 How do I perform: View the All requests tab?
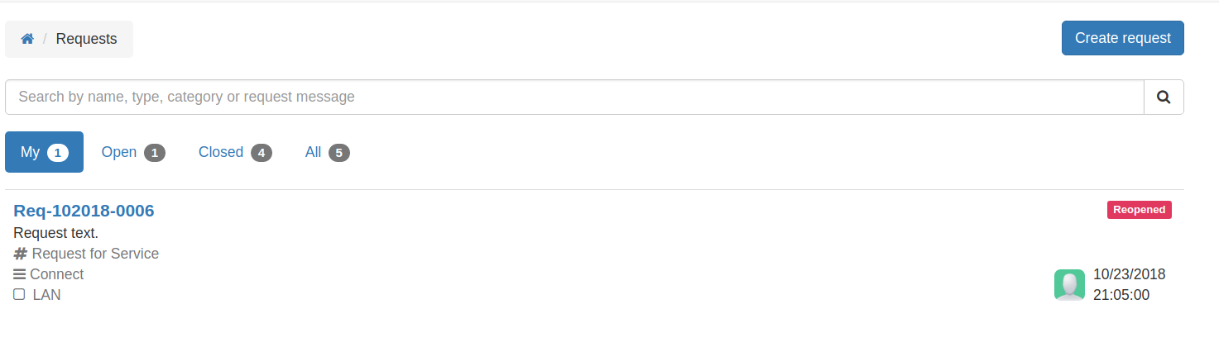pyautogui.click(x=328, y=152)
